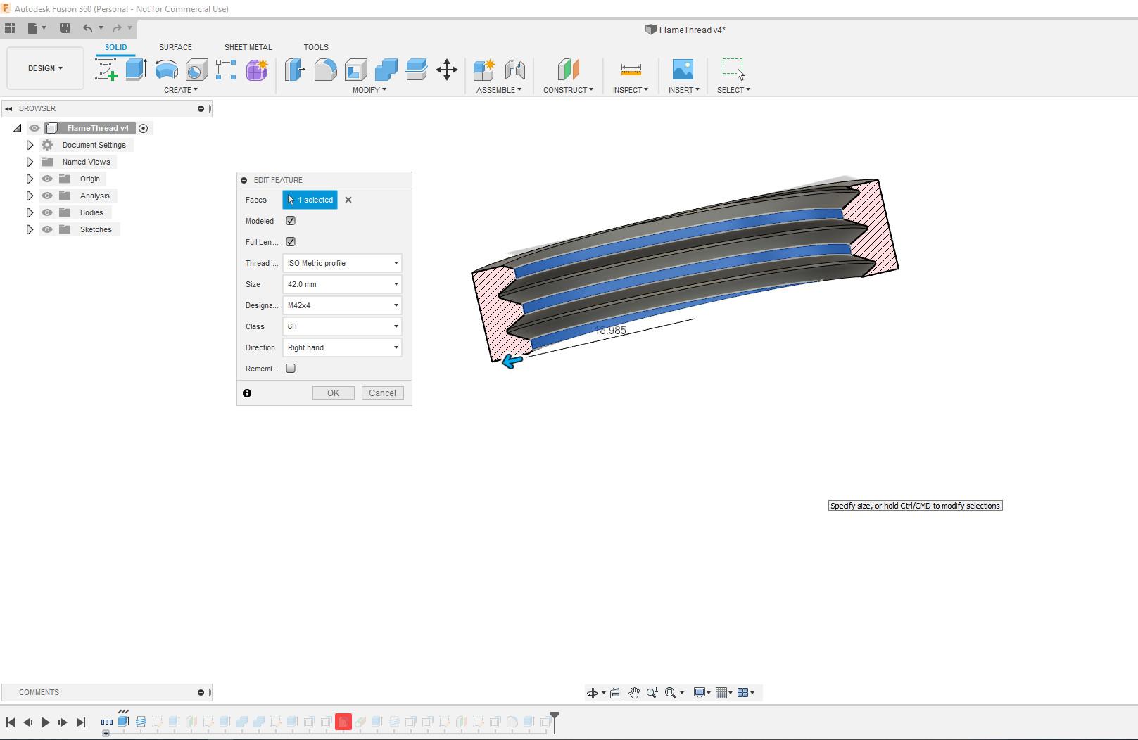This screenshot has width=1138, height=740.
Task: Click the Faces '1 selected' button
Action: [310, 200]
